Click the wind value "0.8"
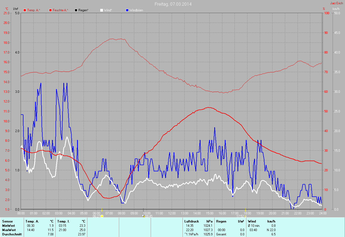Image resolution: width=345 pixels, height=237 pixels. [x=273, y=226]
